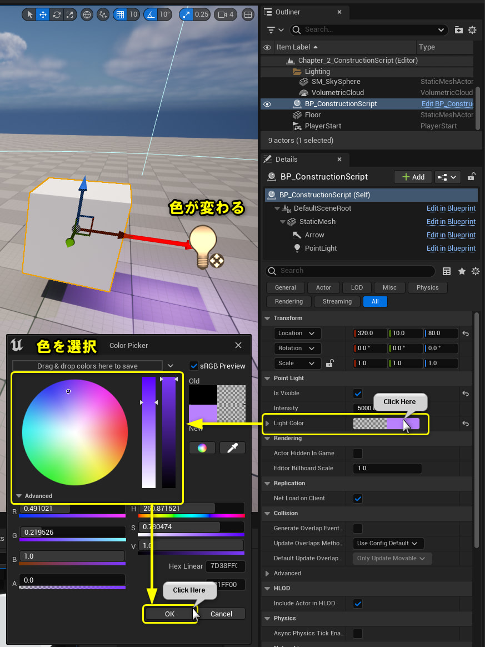Select the Rotate tool in viewport toolbar
485x647 pixels.
coord(57,14)
